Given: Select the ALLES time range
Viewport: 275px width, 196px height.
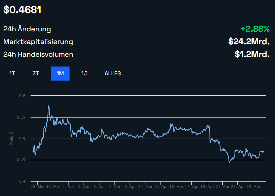Looking at the screenshot, I should (112, 74).
